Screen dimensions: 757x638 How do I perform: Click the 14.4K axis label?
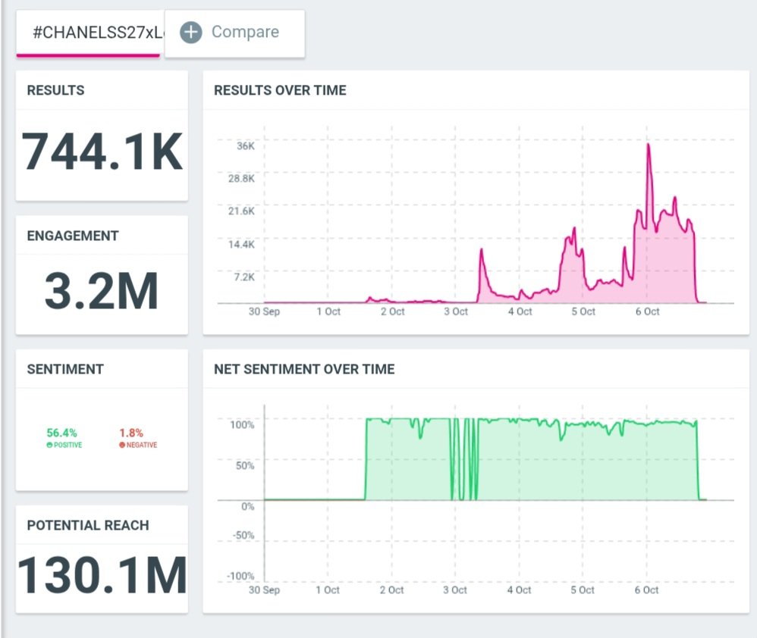[241, 244]
